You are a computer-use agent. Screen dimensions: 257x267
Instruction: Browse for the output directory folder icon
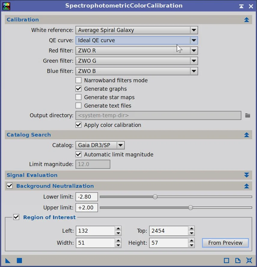tap(248, 115)
